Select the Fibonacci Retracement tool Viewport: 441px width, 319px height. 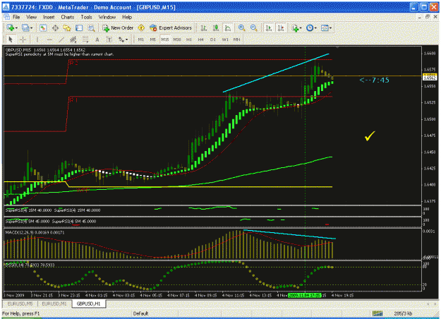pos(85,40)
